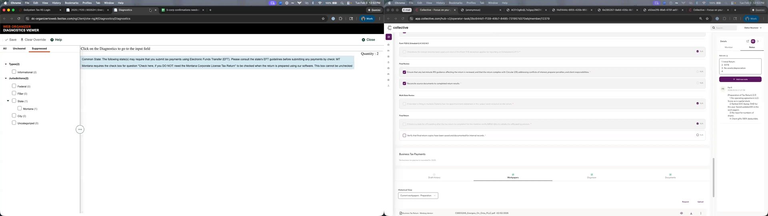
Task: Open the Organizer tab in Collective
Action: [x=592, y=176]
